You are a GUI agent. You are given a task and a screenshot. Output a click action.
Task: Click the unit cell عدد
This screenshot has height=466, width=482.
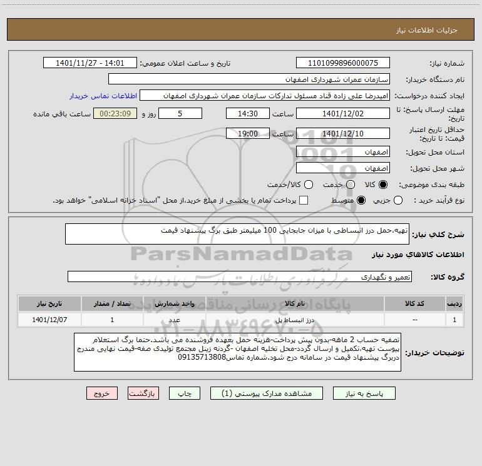[174, 320]
